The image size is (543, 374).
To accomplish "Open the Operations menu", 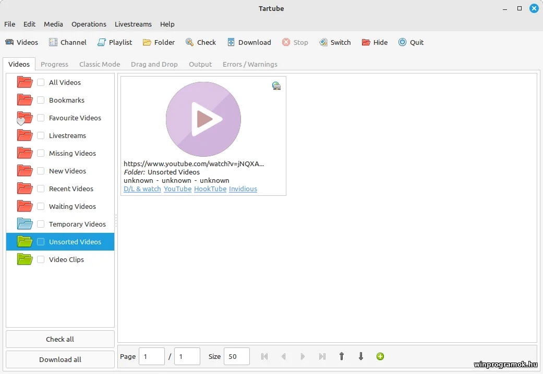I will click(x=89, y=24).
